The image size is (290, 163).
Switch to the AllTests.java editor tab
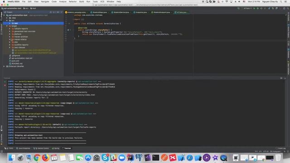(x=181, y=12)
